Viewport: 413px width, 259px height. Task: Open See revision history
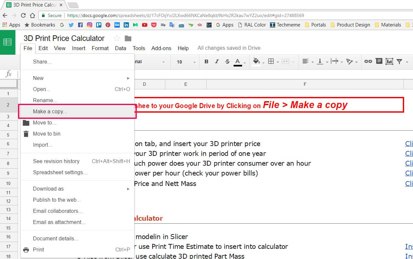tap(77, 161)
